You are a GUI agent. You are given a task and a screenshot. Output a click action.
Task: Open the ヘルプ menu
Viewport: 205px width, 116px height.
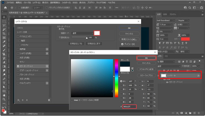[111, 2]
